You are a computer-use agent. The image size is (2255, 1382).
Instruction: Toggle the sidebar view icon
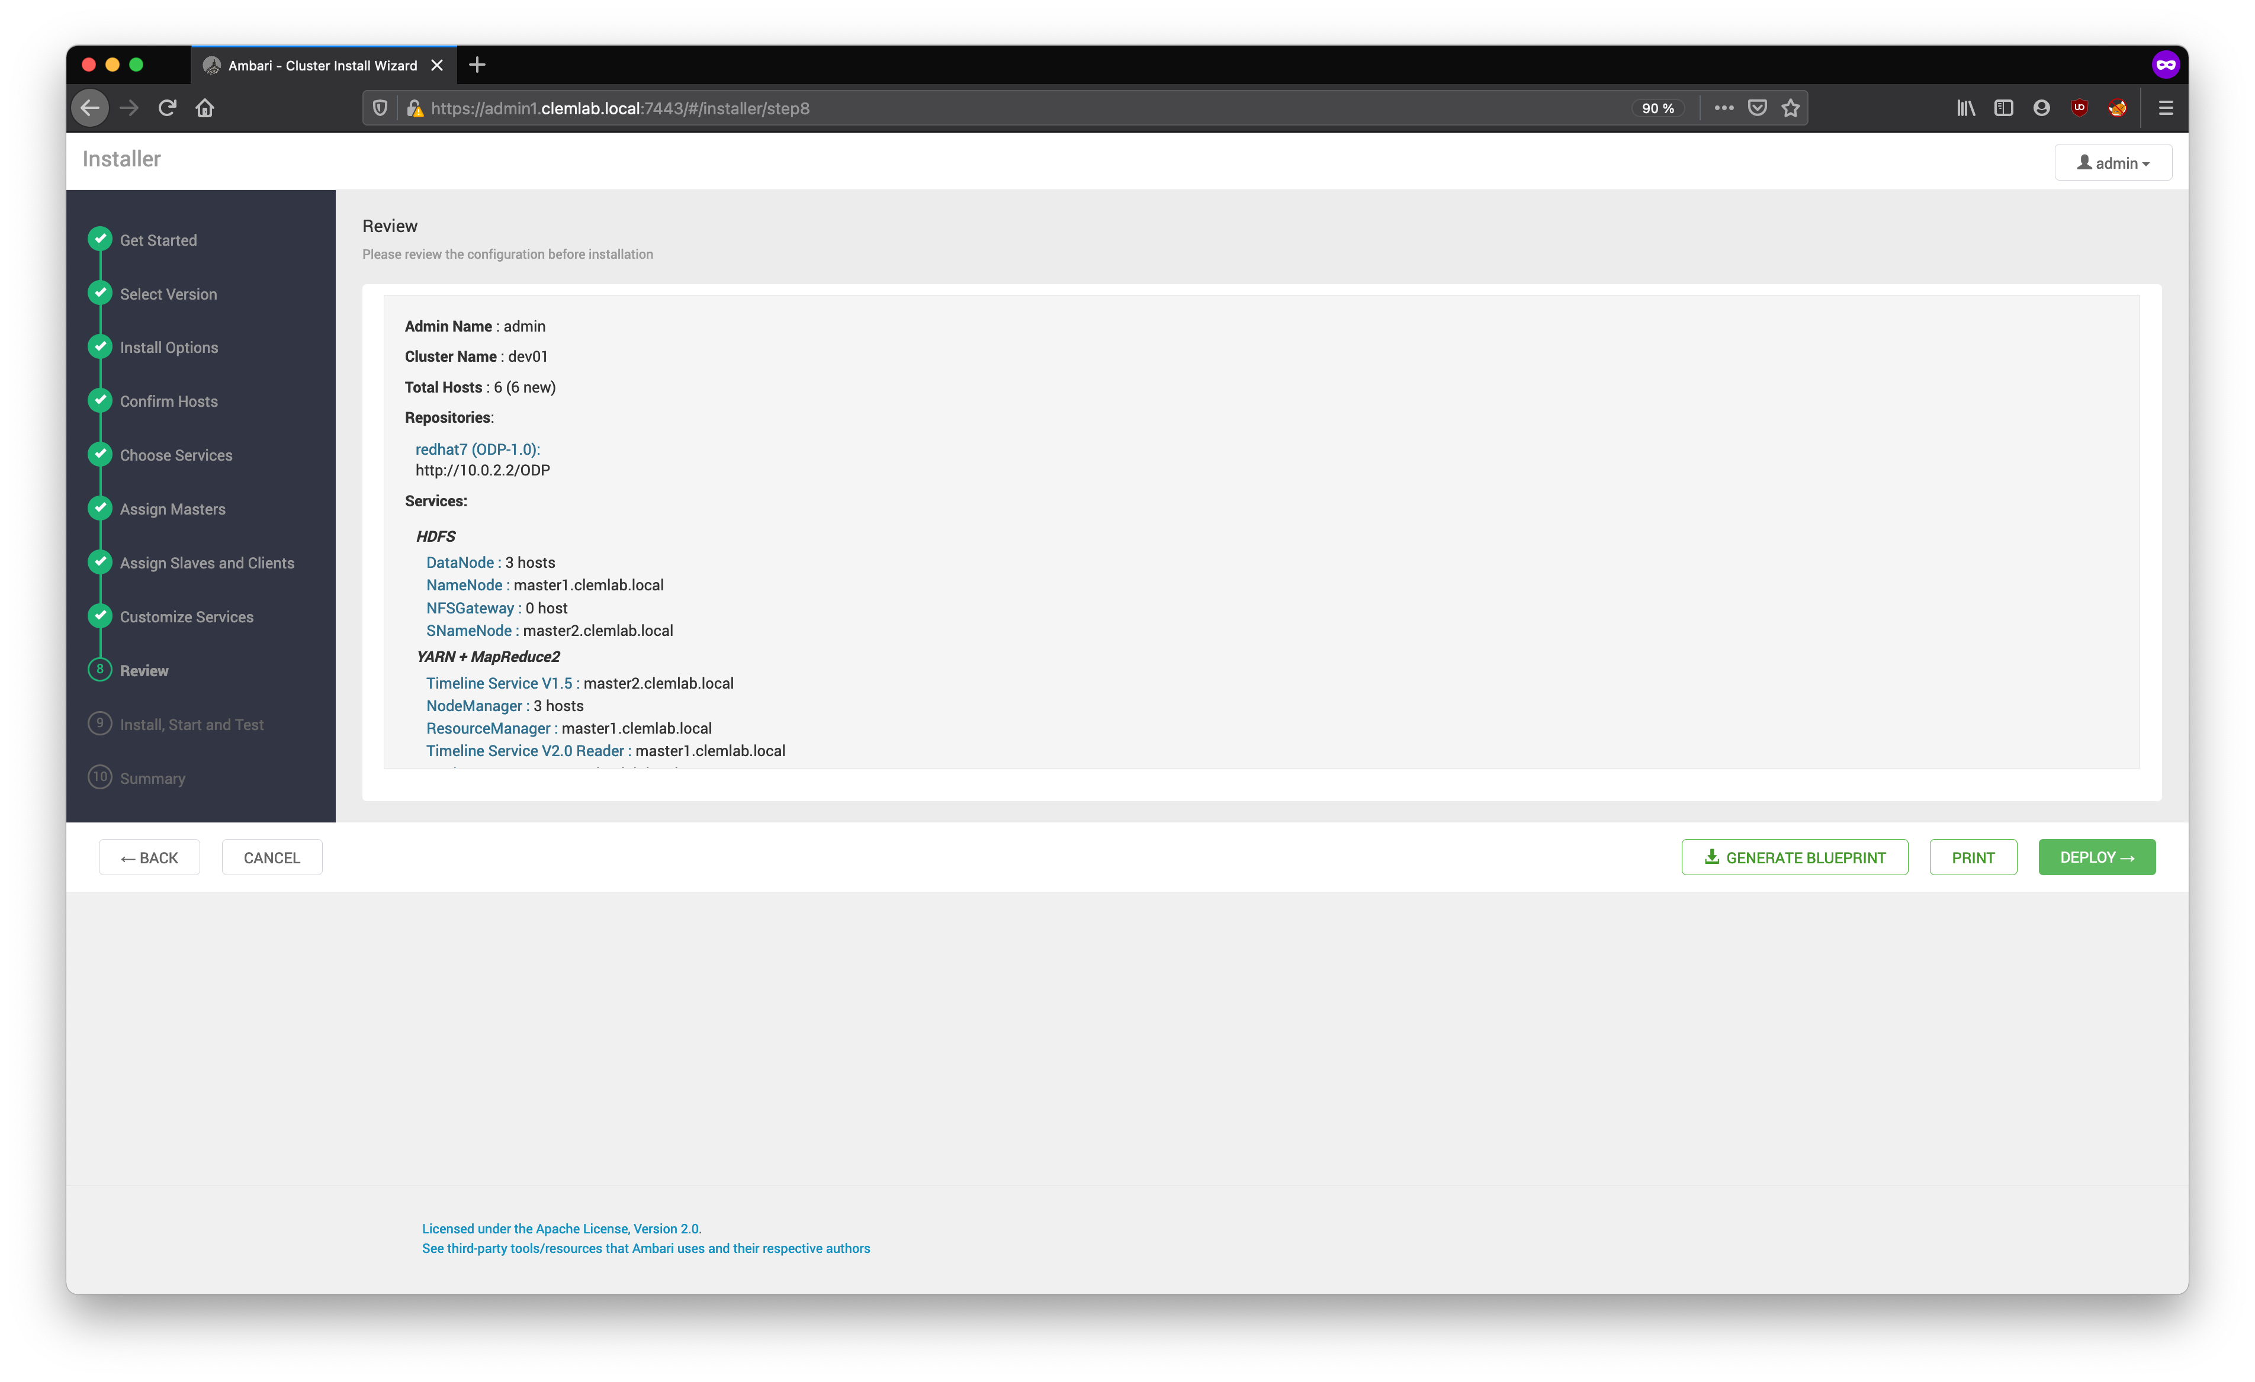(x=2003, y=108)
